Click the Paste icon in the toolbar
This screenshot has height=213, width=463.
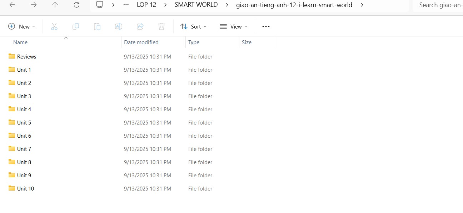point(97,26)
